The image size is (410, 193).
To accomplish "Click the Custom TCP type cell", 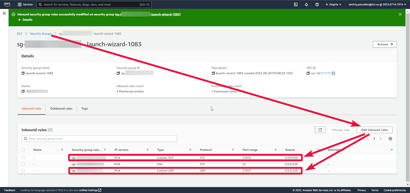I will [165, 158].
